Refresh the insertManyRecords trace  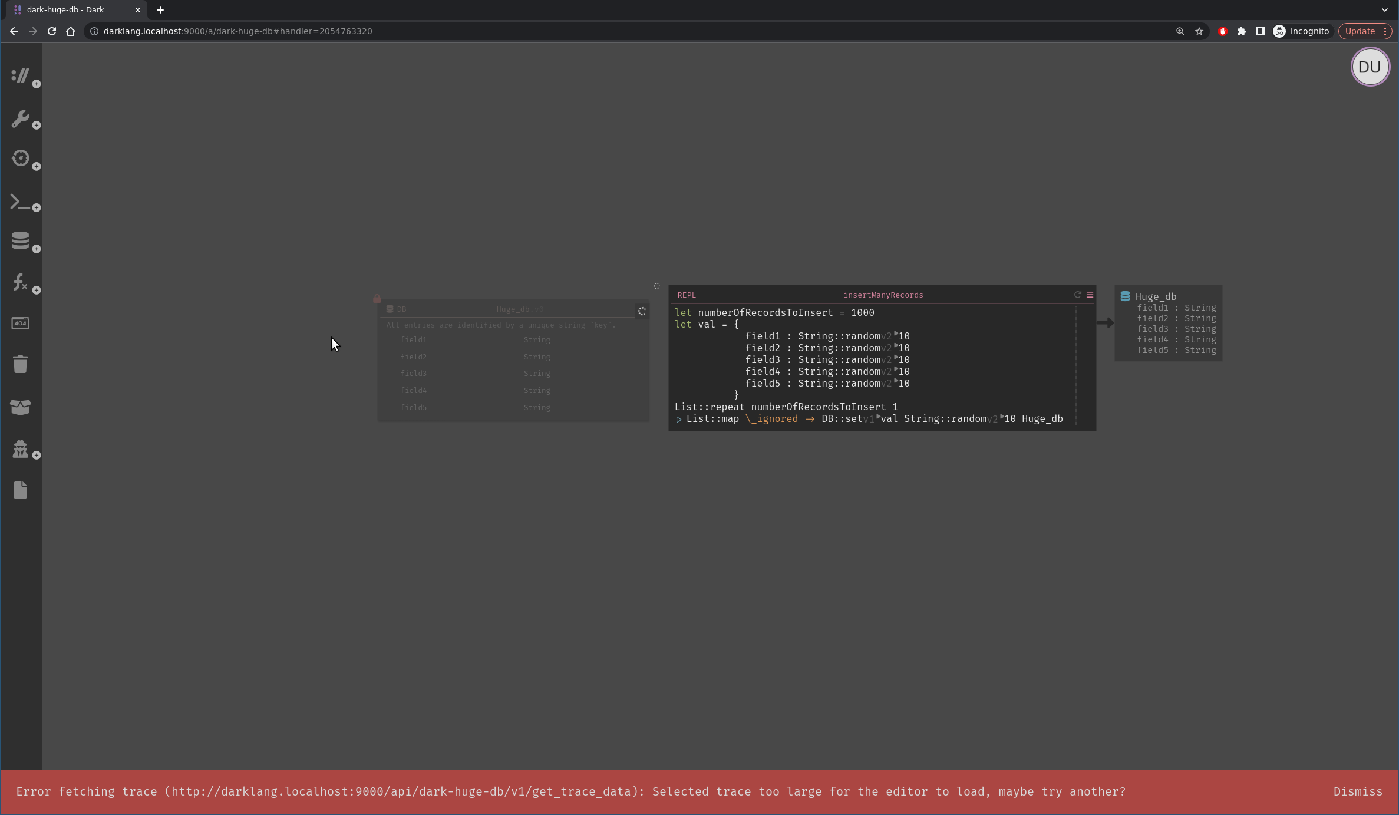tap(1078, 295)
